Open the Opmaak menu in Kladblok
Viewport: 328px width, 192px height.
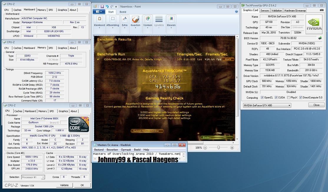tap(126, 150)
